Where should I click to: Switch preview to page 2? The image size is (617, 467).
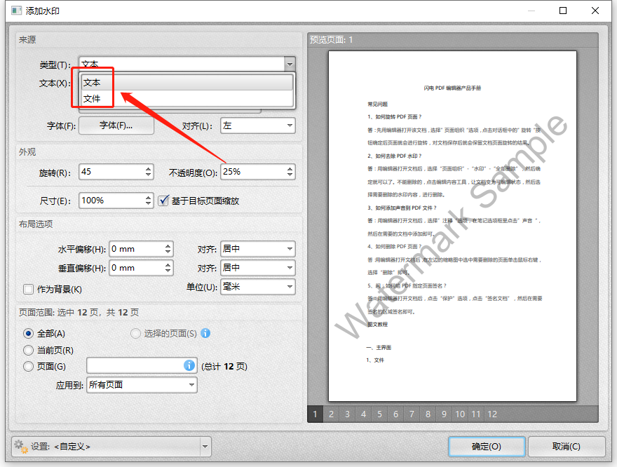pos(332,414)
